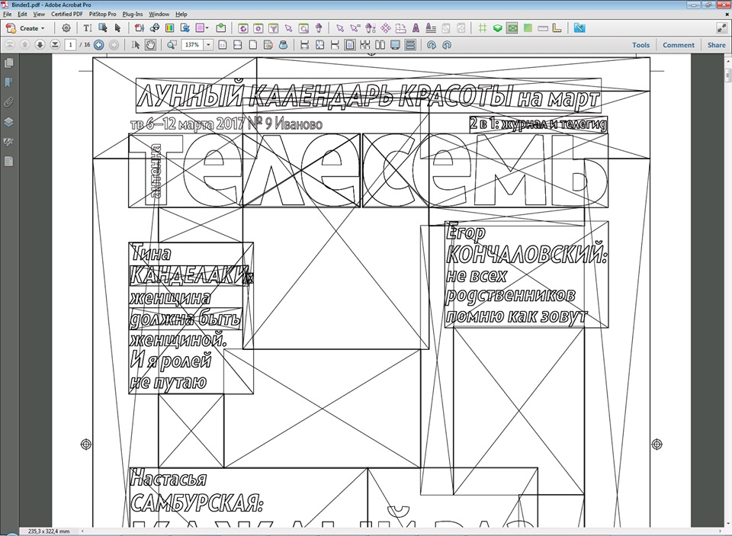Click the blue previous view arrow button

click(x=98, y=45)
